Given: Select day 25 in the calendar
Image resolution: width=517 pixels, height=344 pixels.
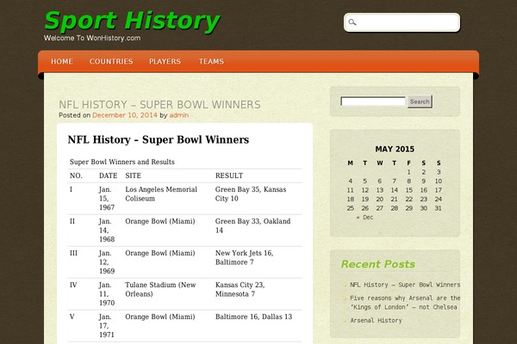Looking at the screenshot, I should [350, 208].
